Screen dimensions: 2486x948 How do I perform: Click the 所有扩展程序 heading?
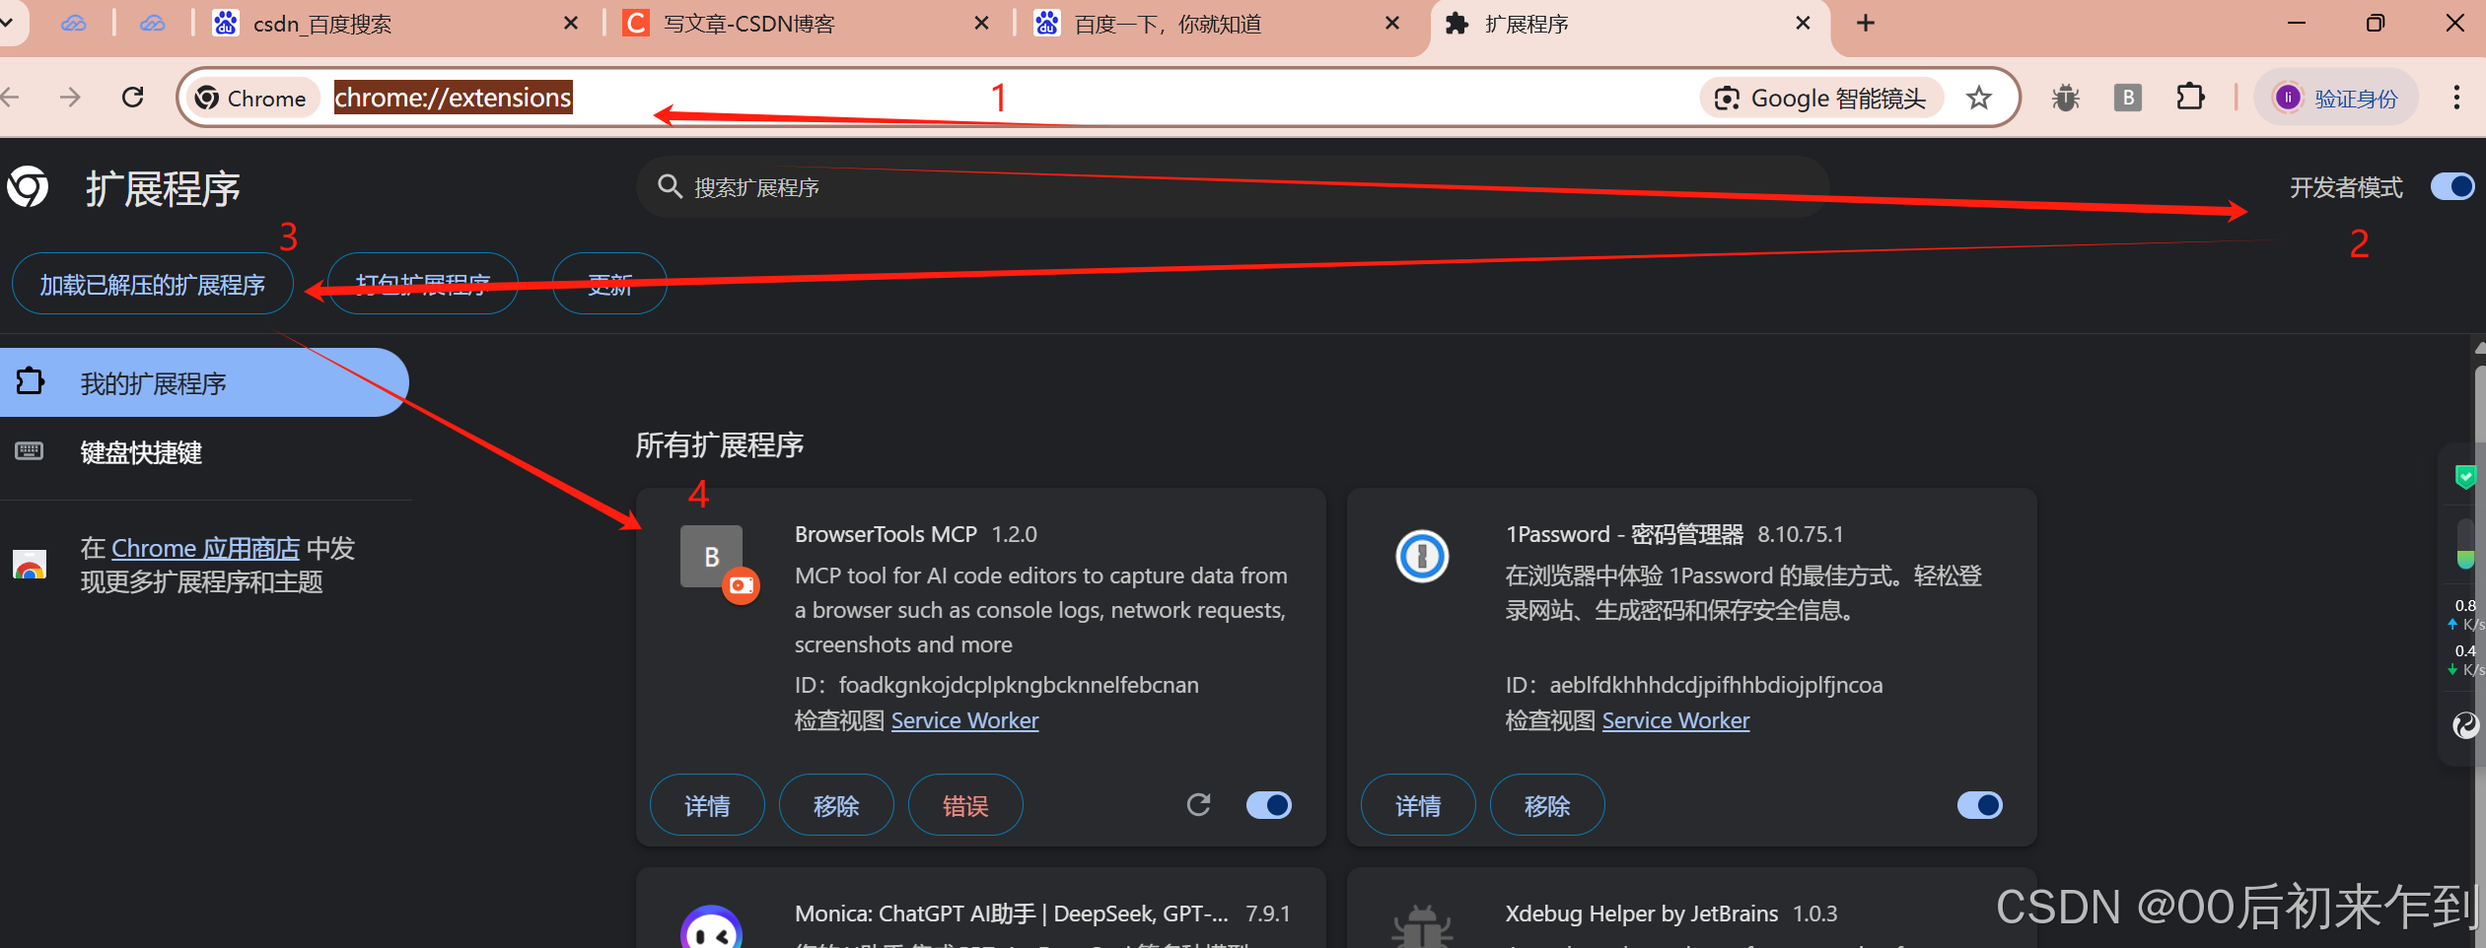[x=720, y=445]
